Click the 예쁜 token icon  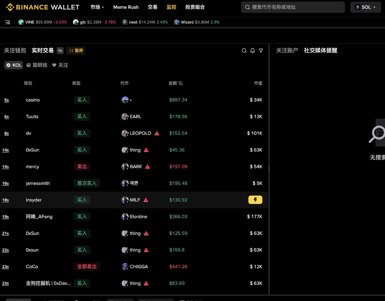pos(125,183)
